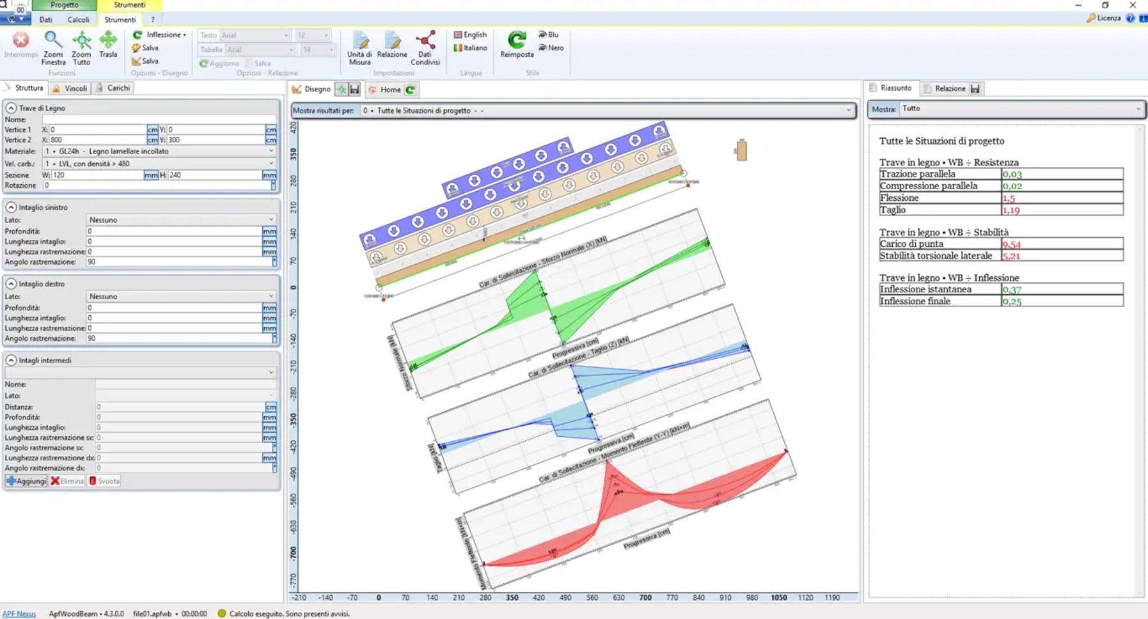Click the Zoom Finestra magnifier tool
The height and width of the screenshot is (619, 1148).
(x=53, y=42)
